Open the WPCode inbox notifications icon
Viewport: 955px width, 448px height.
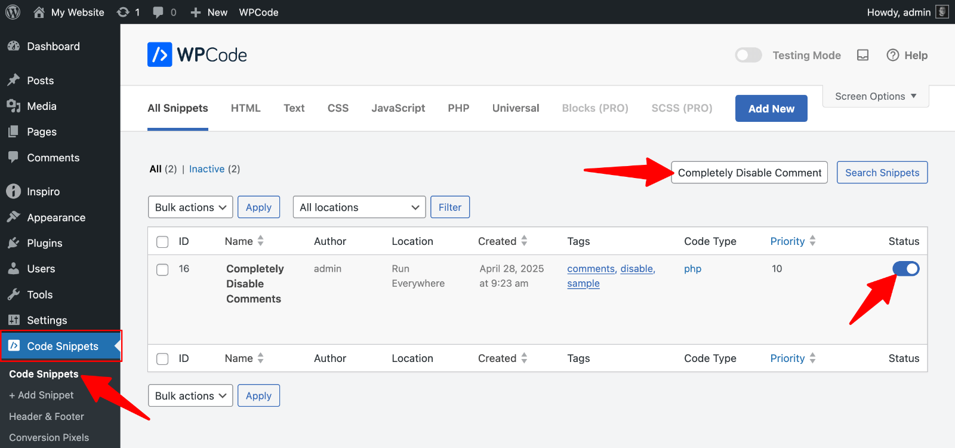click(x=862, y=56)
